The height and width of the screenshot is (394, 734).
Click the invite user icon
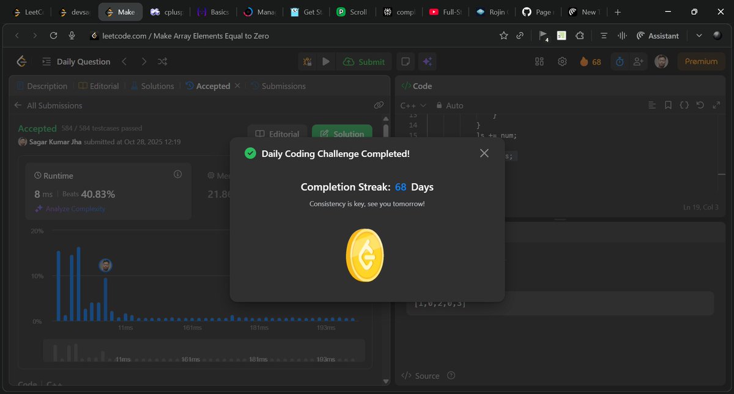click(639, 62)
